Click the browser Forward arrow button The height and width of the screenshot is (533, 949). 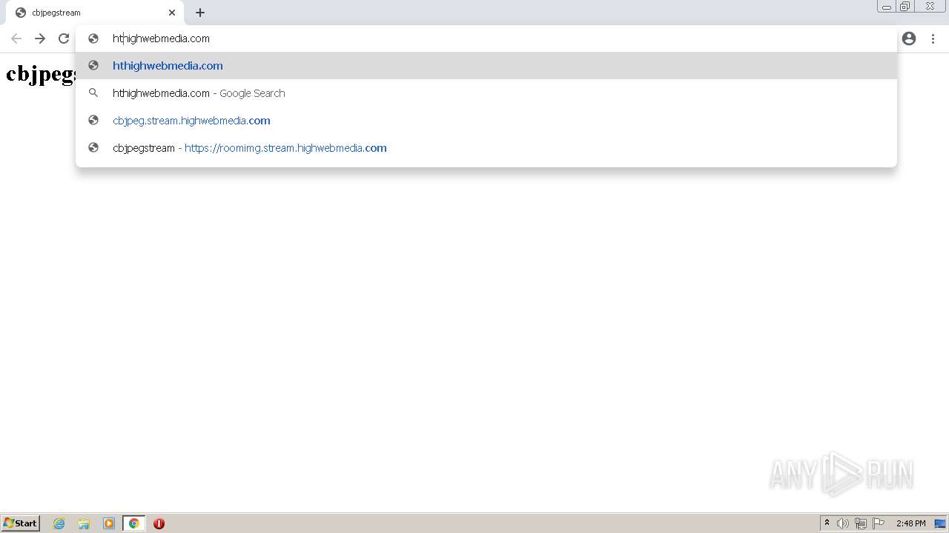tap(40, 38)
